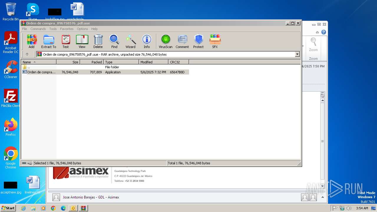Click the Protect shield icon
This screenshot has height=212, width=377.
[x=199, y=41]
